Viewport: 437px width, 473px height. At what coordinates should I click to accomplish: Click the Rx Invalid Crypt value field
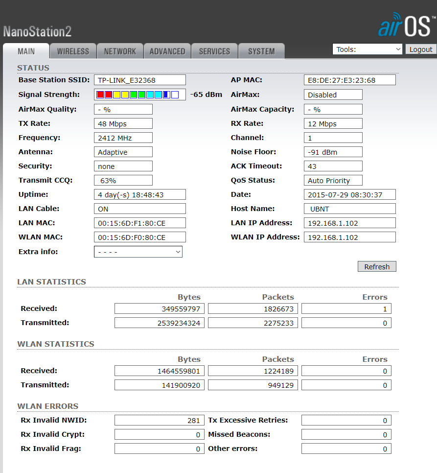160,435
